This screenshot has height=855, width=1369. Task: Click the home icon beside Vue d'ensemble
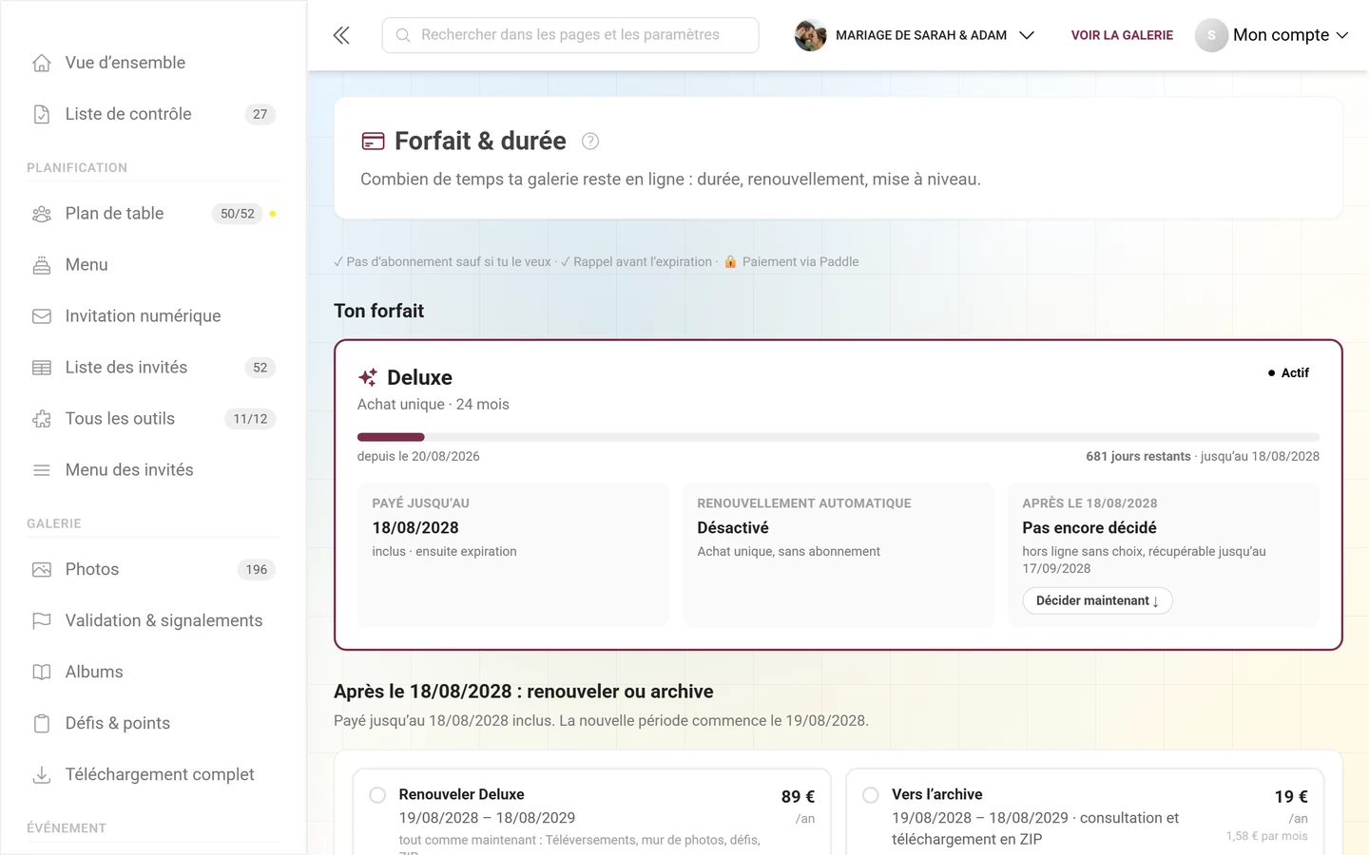pos(42,63)
